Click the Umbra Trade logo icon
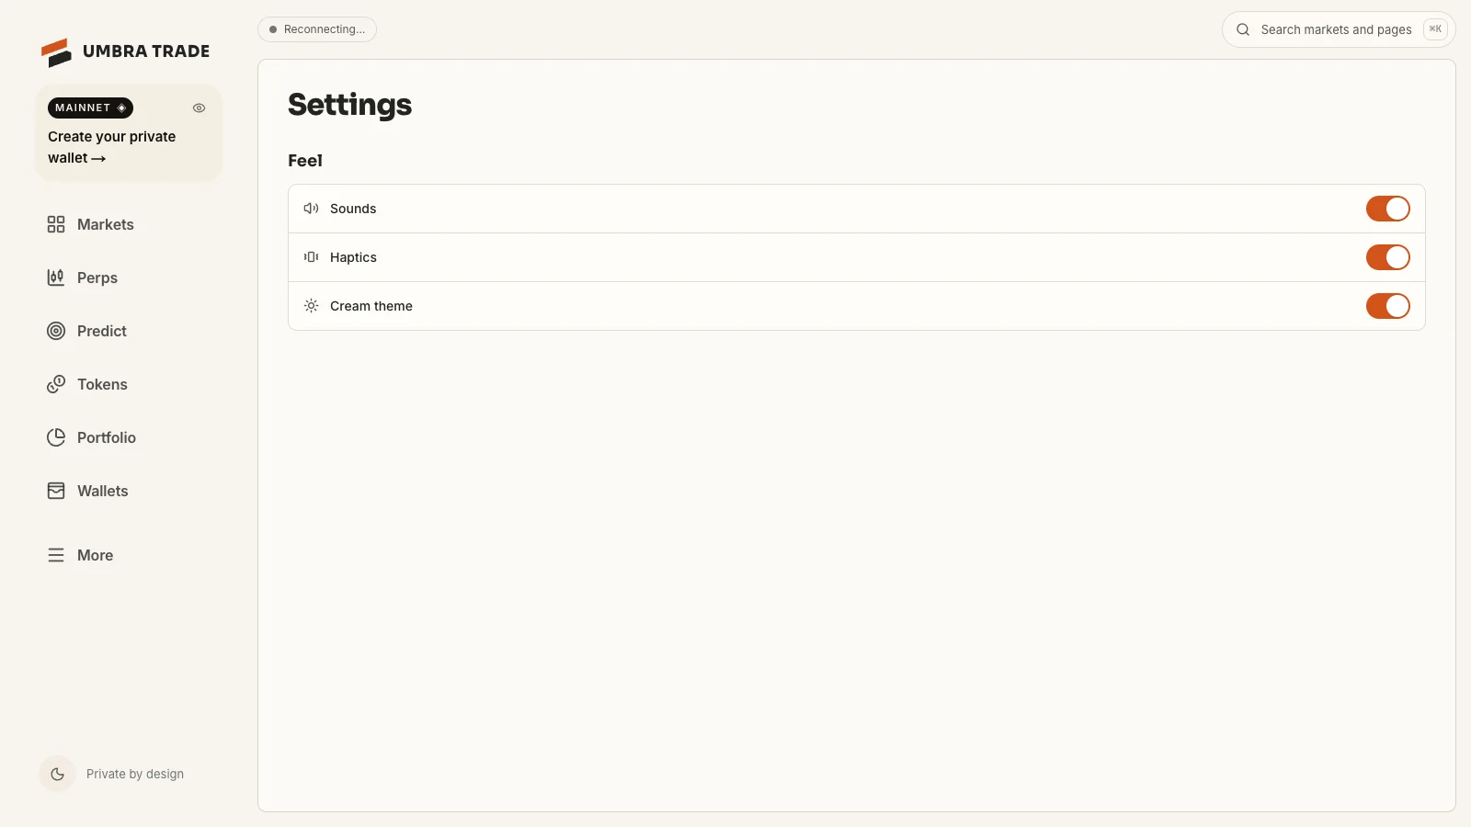The width and height of the screenshot is (1471, 827). 56,52
